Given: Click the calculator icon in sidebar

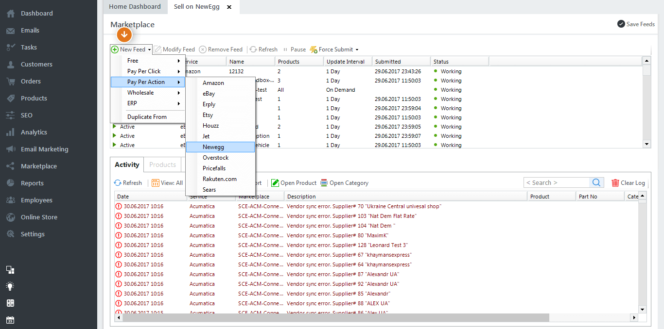Looking at the screenshot, I should coord(10,303).
